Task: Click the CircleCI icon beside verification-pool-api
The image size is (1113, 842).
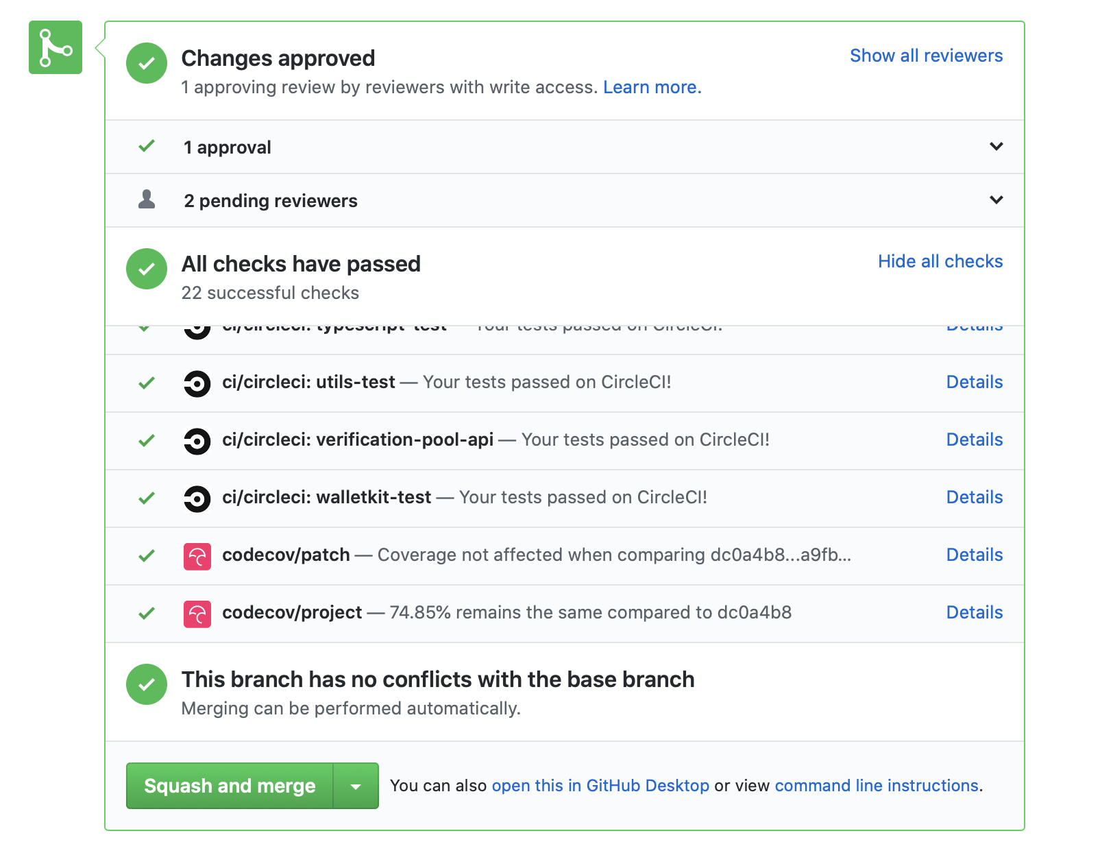Action: (197, 441)
